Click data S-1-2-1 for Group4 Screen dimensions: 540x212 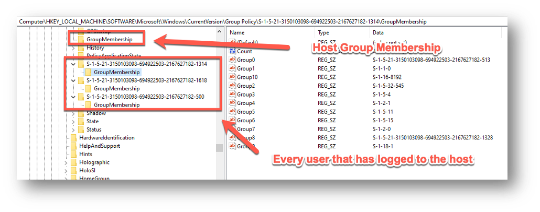[381, 103]
